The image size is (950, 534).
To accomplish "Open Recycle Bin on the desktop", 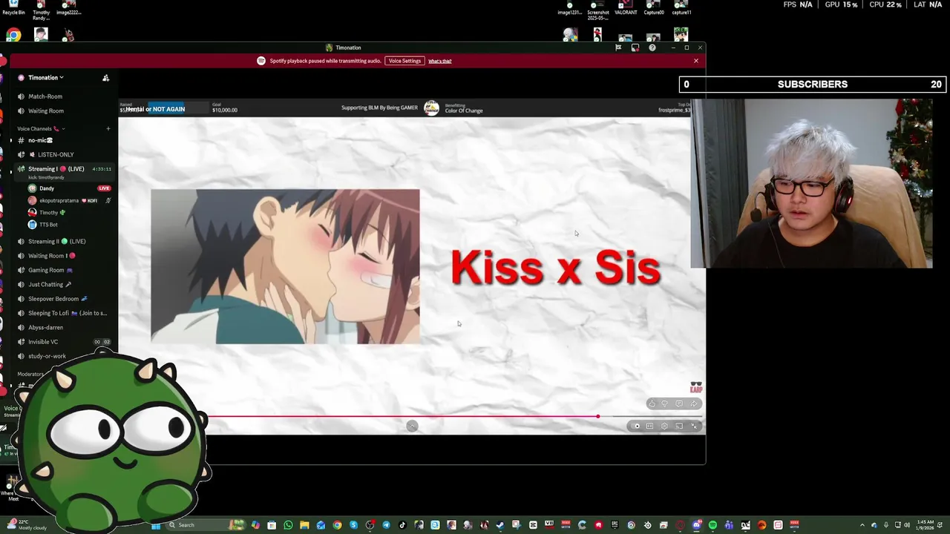I will [13, 7].
